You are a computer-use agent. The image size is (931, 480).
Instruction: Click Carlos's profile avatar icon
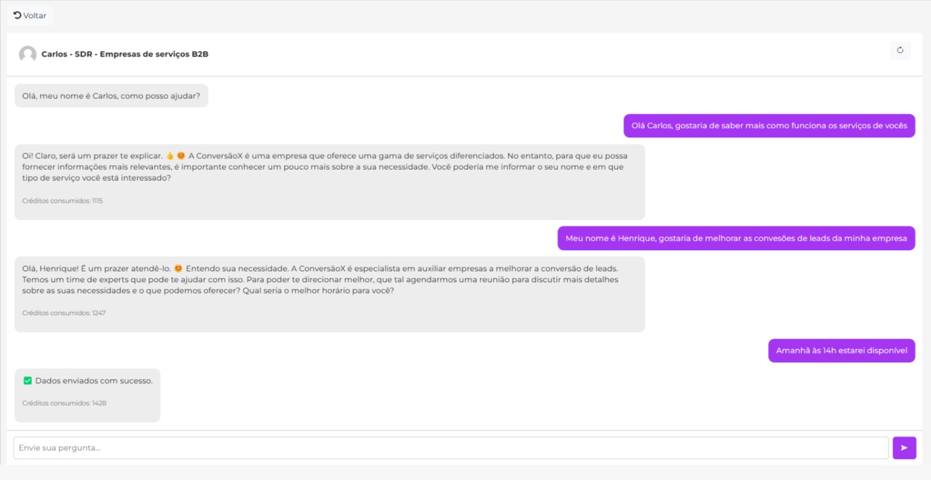click(x=27, y=54)
